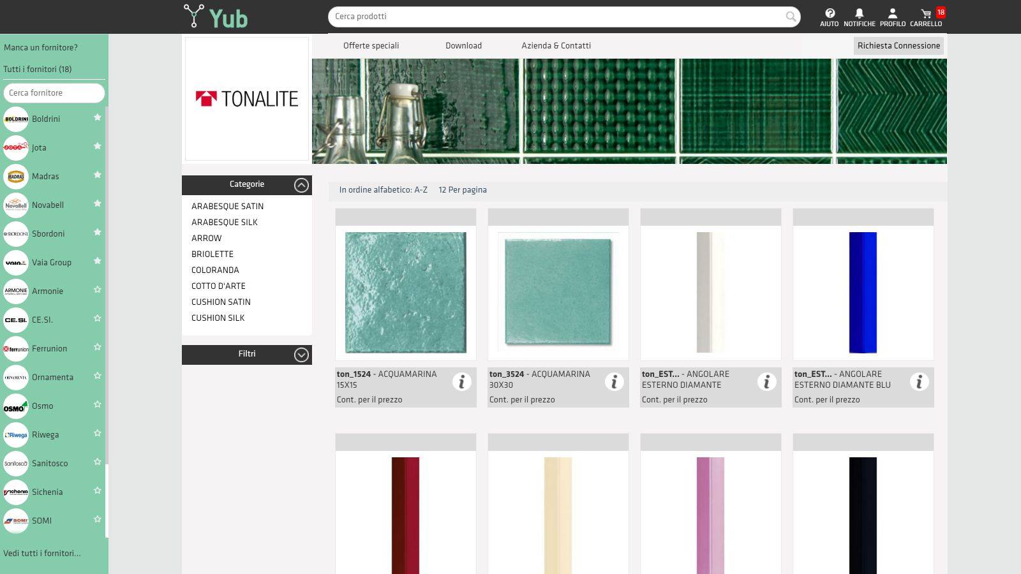Click info icon for ton_3524 Acquamarina 30x30
The image size is (1021, 574).
coord(614,381)
